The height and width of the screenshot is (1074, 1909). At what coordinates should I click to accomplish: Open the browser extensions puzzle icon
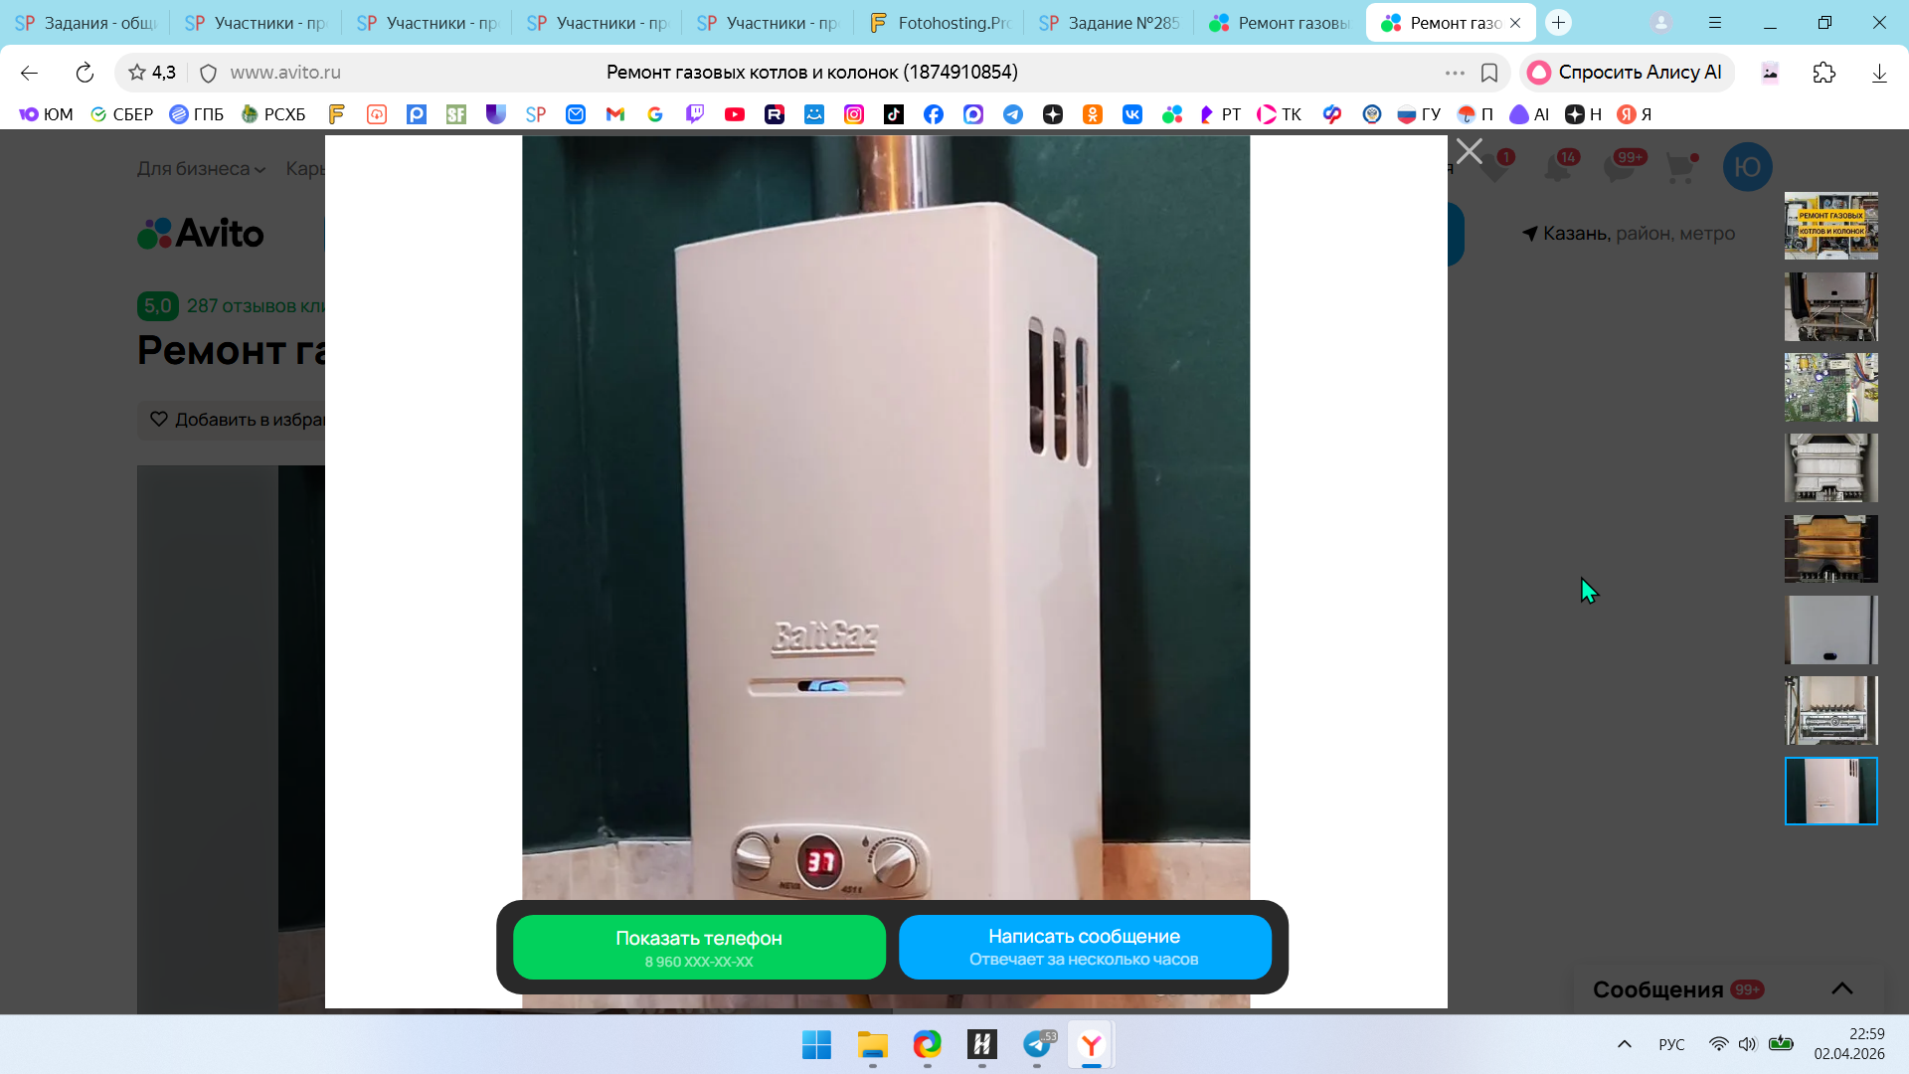[x=1823, y=73]
